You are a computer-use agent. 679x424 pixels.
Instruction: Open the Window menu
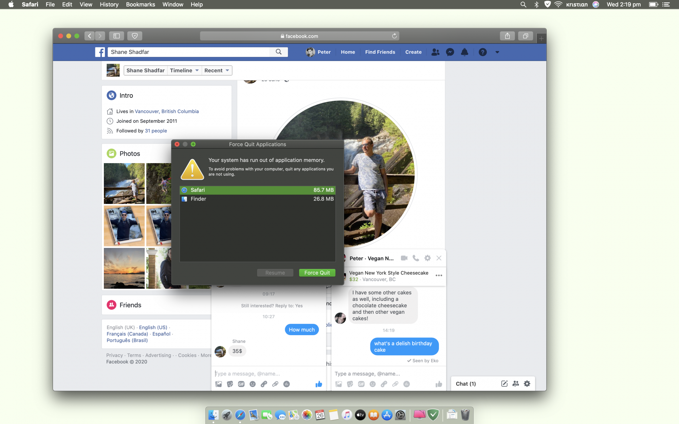172,4
